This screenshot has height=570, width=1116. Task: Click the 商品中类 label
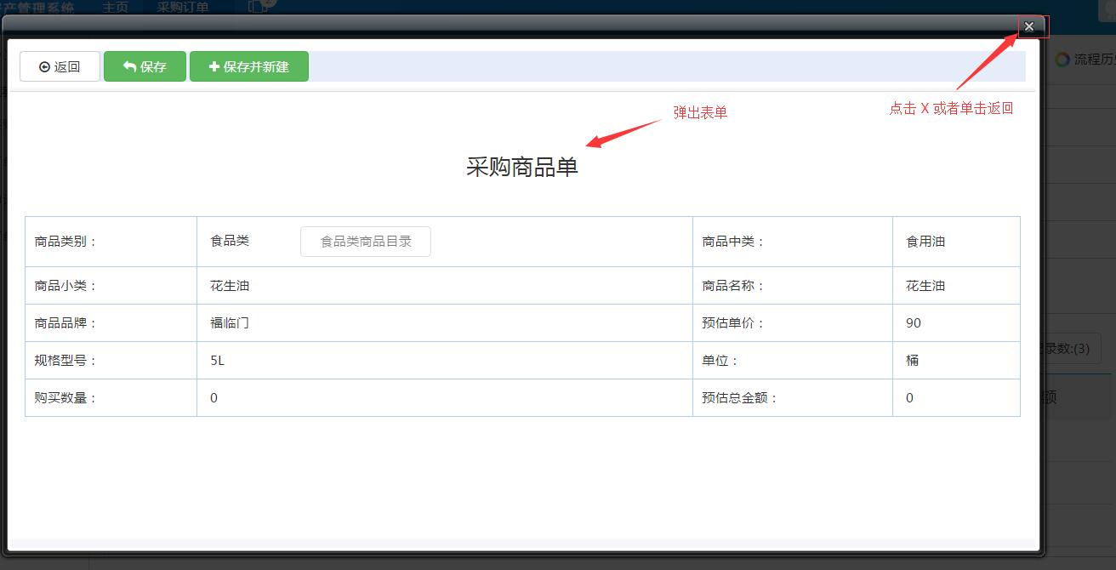[x=733, y=242]
